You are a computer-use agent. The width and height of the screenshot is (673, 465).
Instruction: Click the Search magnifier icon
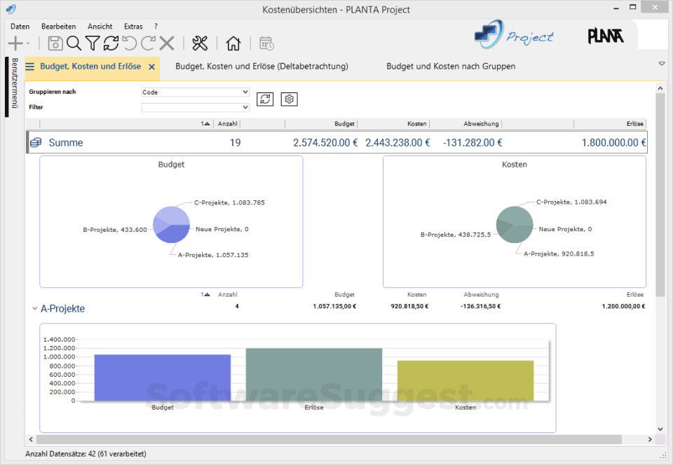pos(74,43)
